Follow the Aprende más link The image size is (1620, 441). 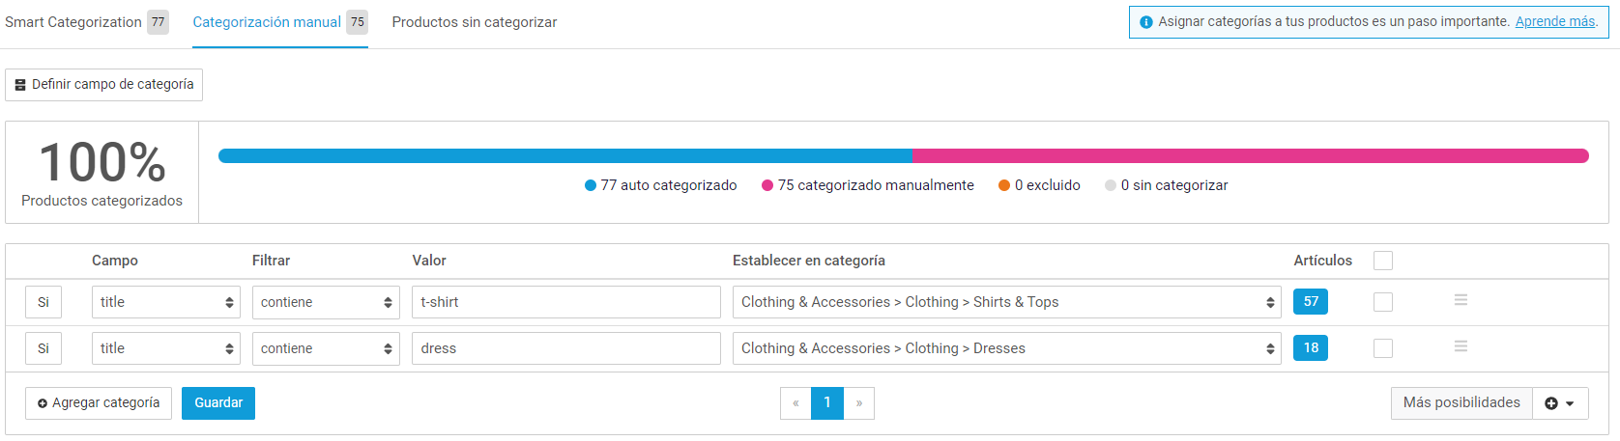(1555, 21)
